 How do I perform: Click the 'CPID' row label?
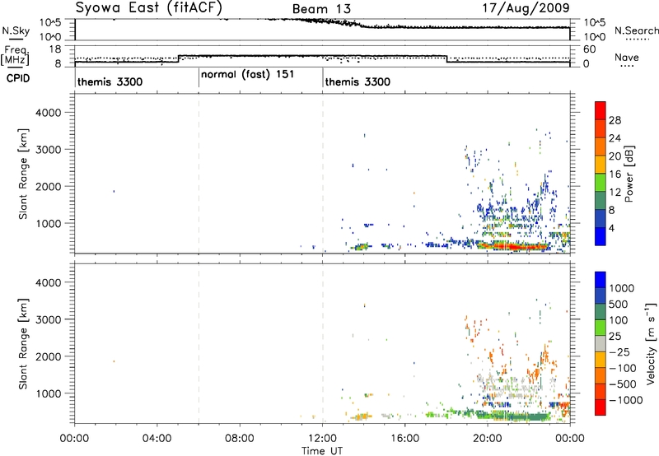click(x=18, y=78)
